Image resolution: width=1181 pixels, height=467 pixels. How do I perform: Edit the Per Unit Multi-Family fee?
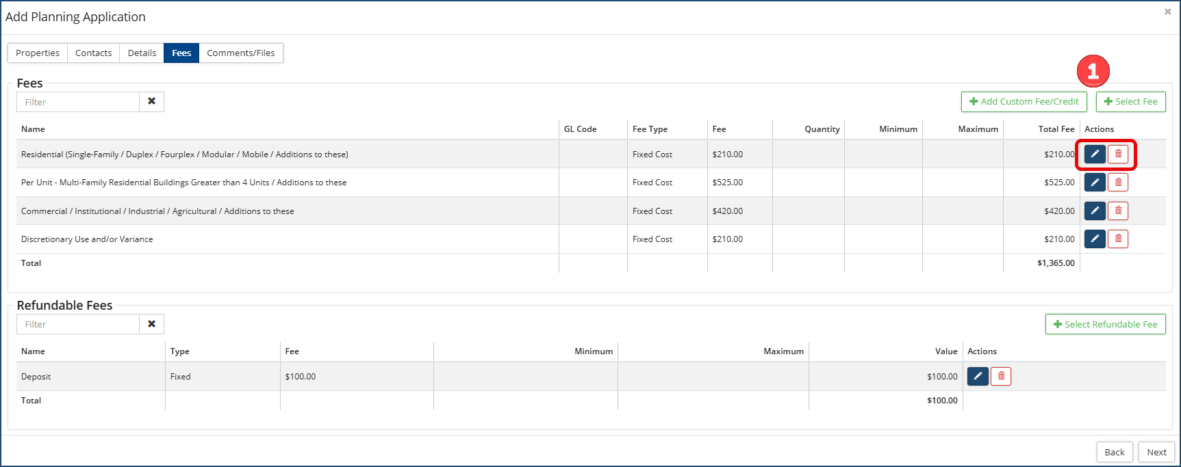[x=1095, y=183]
